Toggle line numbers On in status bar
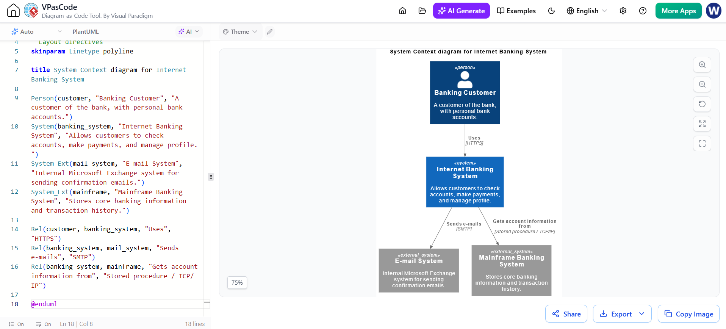This screenshot has height=329, width=726. (16, 324)
